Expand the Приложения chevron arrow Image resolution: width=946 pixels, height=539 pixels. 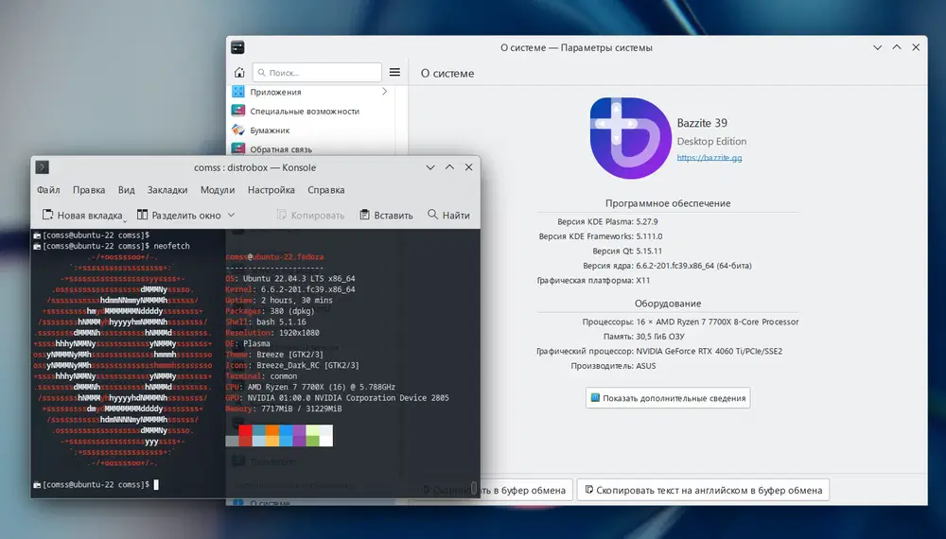[x=384, y=92]
